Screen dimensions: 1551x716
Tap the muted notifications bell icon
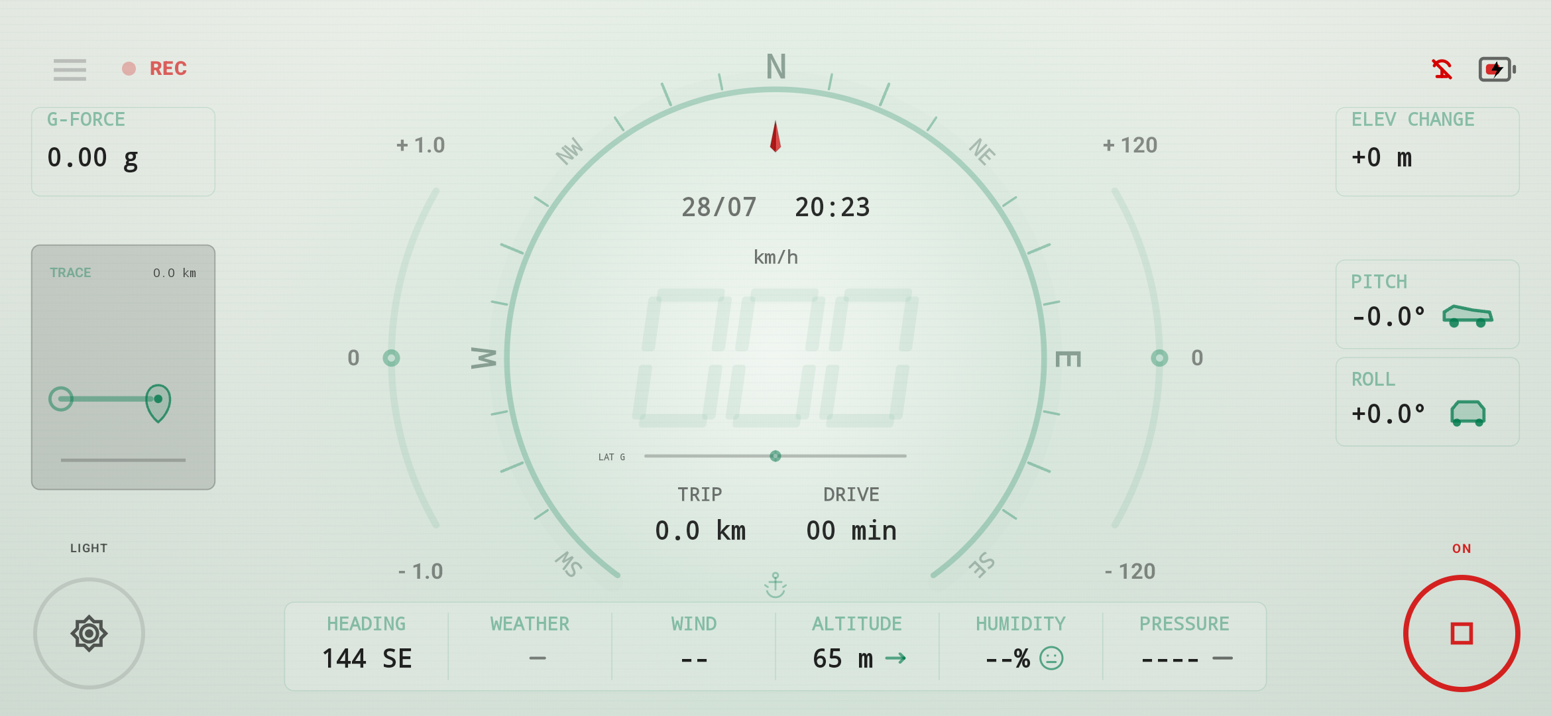coord(1442,69)
